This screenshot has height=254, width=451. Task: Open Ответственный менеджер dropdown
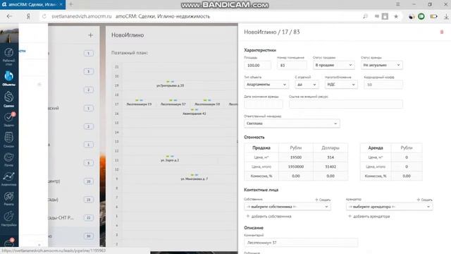click(292, 123)
